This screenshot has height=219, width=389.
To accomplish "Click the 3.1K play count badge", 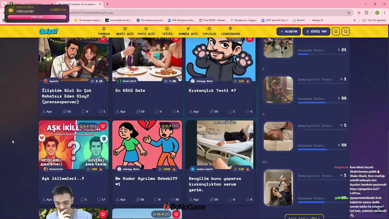I will coord(97,81).
